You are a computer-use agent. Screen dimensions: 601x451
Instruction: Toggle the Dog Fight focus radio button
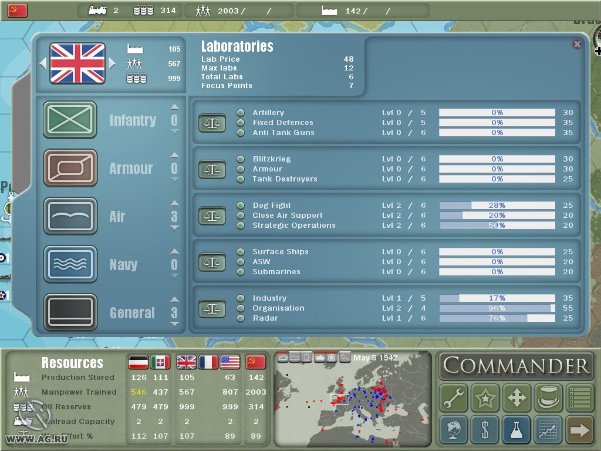[240, 206]
